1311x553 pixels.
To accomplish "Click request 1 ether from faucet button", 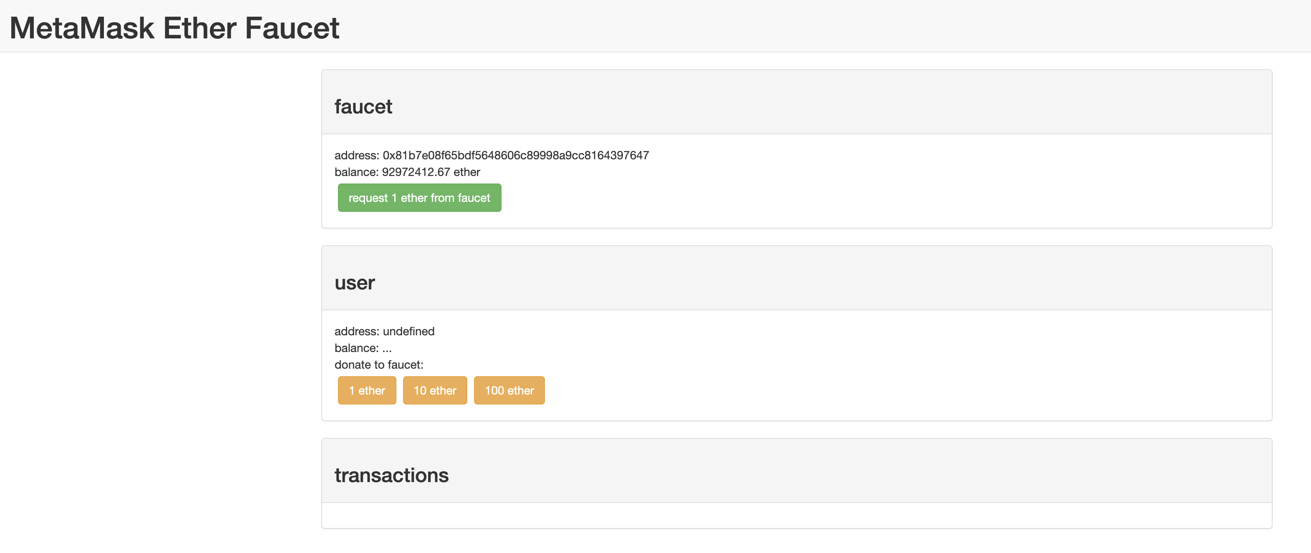I will (x=419, y=198).
